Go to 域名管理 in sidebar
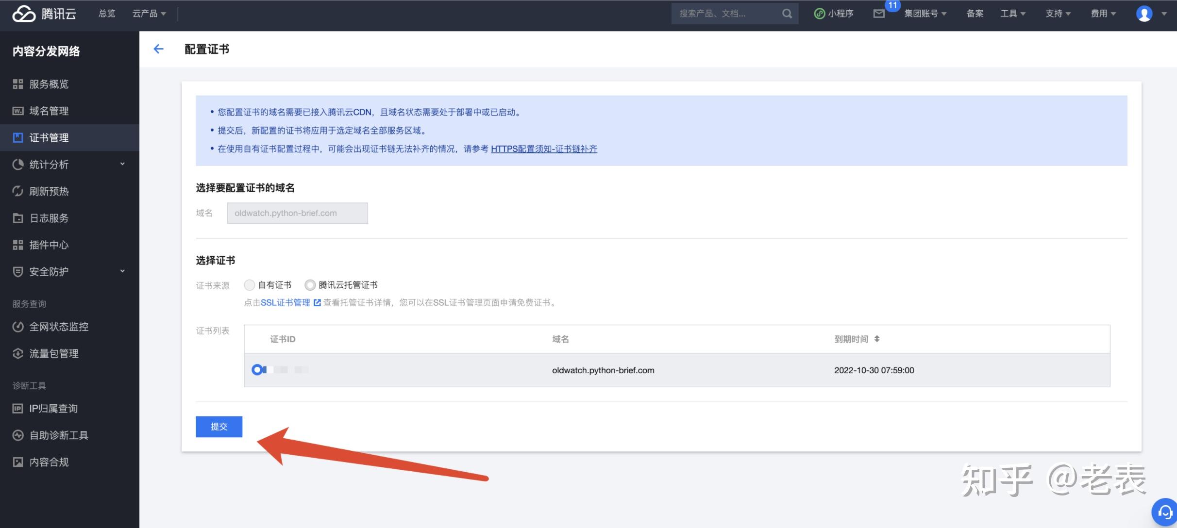Screen dimensions: 1177x528 (49, 111)
